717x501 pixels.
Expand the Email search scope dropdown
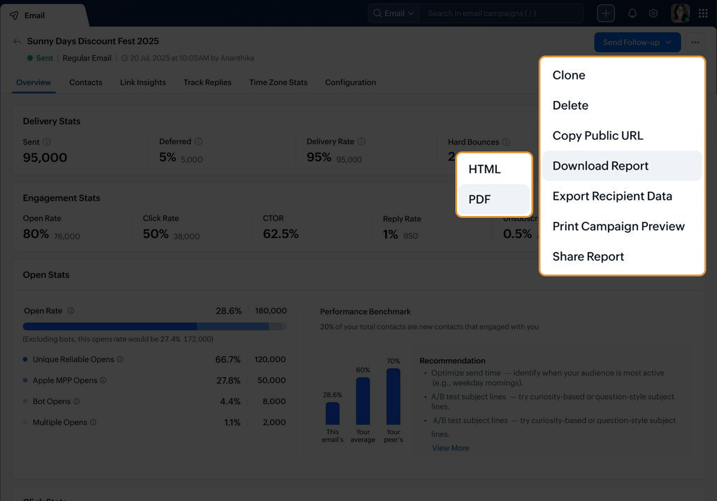tap(394, 13)
